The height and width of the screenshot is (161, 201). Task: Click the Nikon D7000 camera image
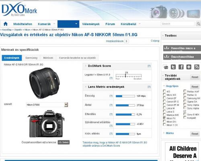coord(46,123)
